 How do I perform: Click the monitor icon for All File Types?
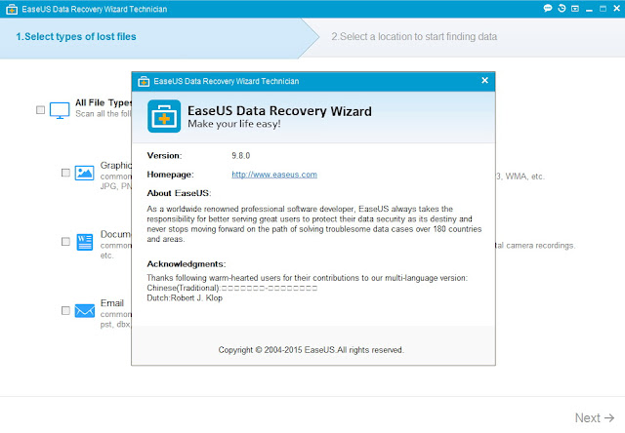tap(60, 110)
